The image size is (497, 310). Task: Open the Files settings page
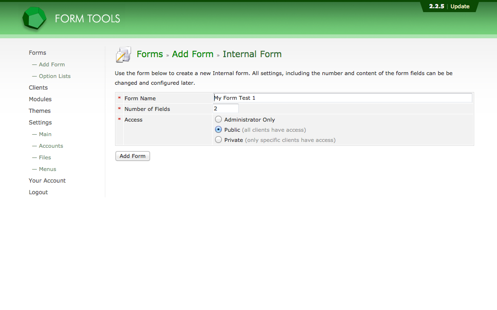point(44,157)
